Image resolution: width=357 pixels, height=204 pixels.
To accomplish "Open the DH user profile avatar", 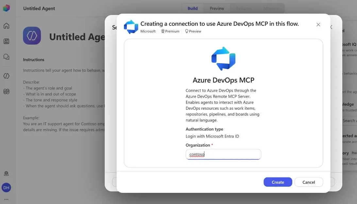I will click(7, 188).
